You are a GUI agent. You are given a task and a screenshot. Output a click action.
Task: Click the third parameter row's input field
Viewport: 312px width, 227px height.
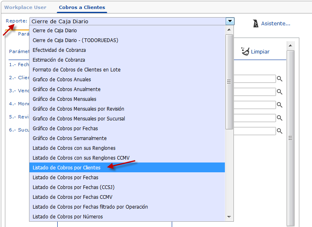tap(255, 105)
